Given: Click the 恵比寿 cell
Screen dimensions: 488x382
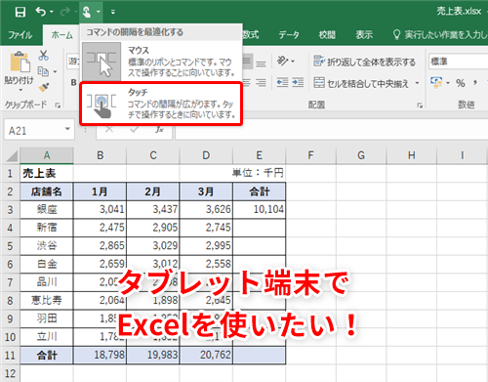Looking at the screenshot, I should click(x=47, y=300).
